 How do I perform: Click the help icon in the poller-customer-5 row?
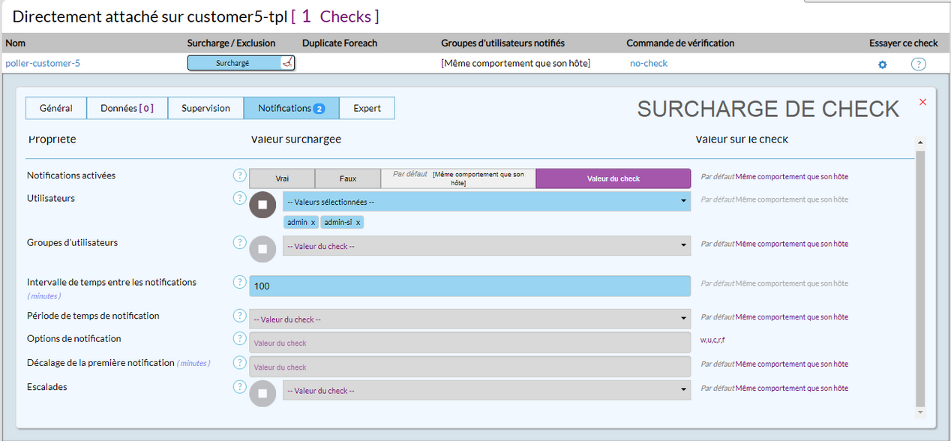[918, 64]
